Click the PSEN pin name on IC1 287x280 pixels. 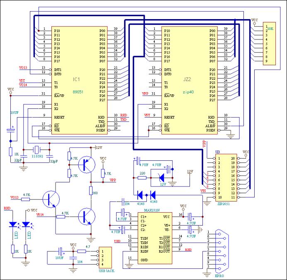(101, 130)
